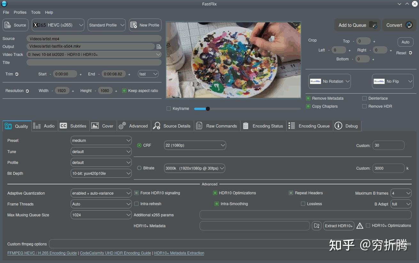Click the output file browse icon
419x263 pixels.
point(159,47)
